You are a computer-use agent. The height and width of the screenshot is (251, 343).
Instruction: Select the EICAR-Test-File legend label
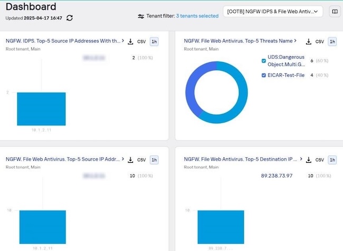coord(286,75)
